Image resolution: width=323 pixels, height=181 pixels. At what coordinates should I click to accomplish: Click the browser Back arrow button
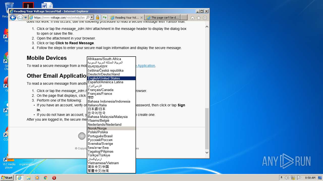(x=13, y=17)
